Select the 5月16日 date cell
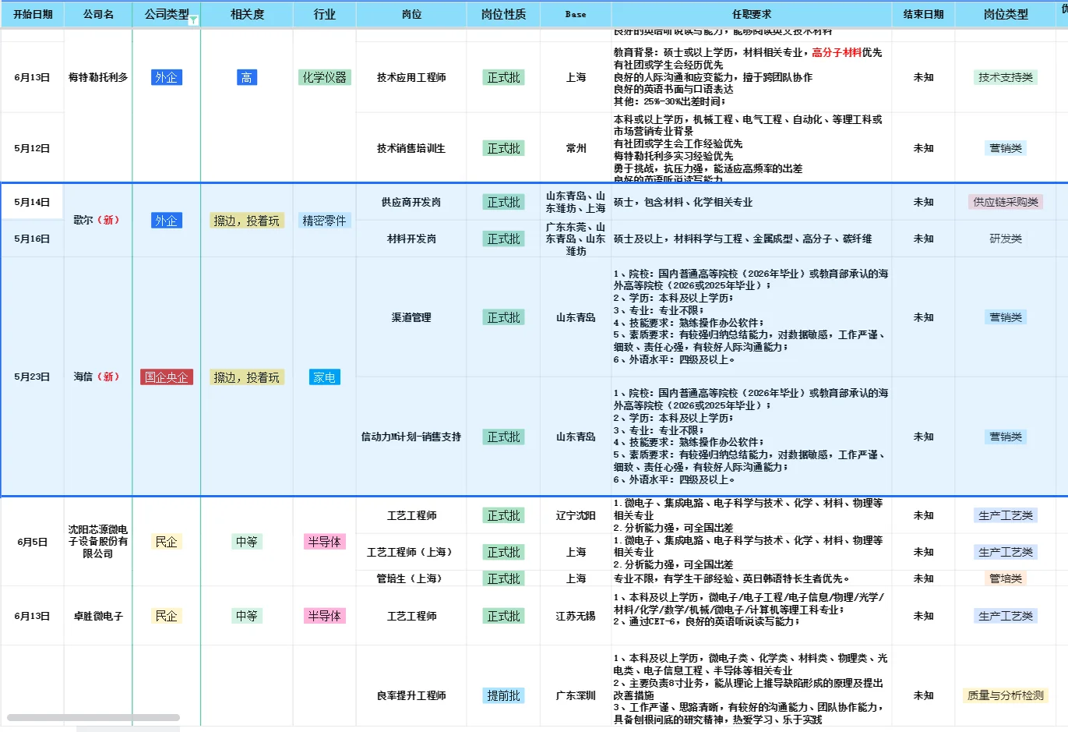This screenshot has height=732, width=1068. point(33,239)
